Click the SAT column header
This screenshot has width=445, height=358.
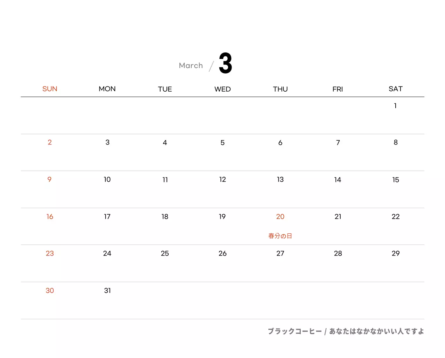395,89
